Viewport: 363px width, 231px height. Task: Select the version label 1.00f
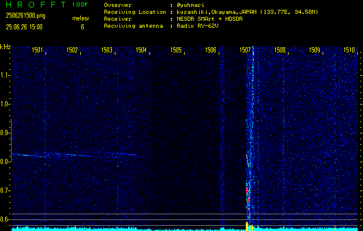point(80,5)
